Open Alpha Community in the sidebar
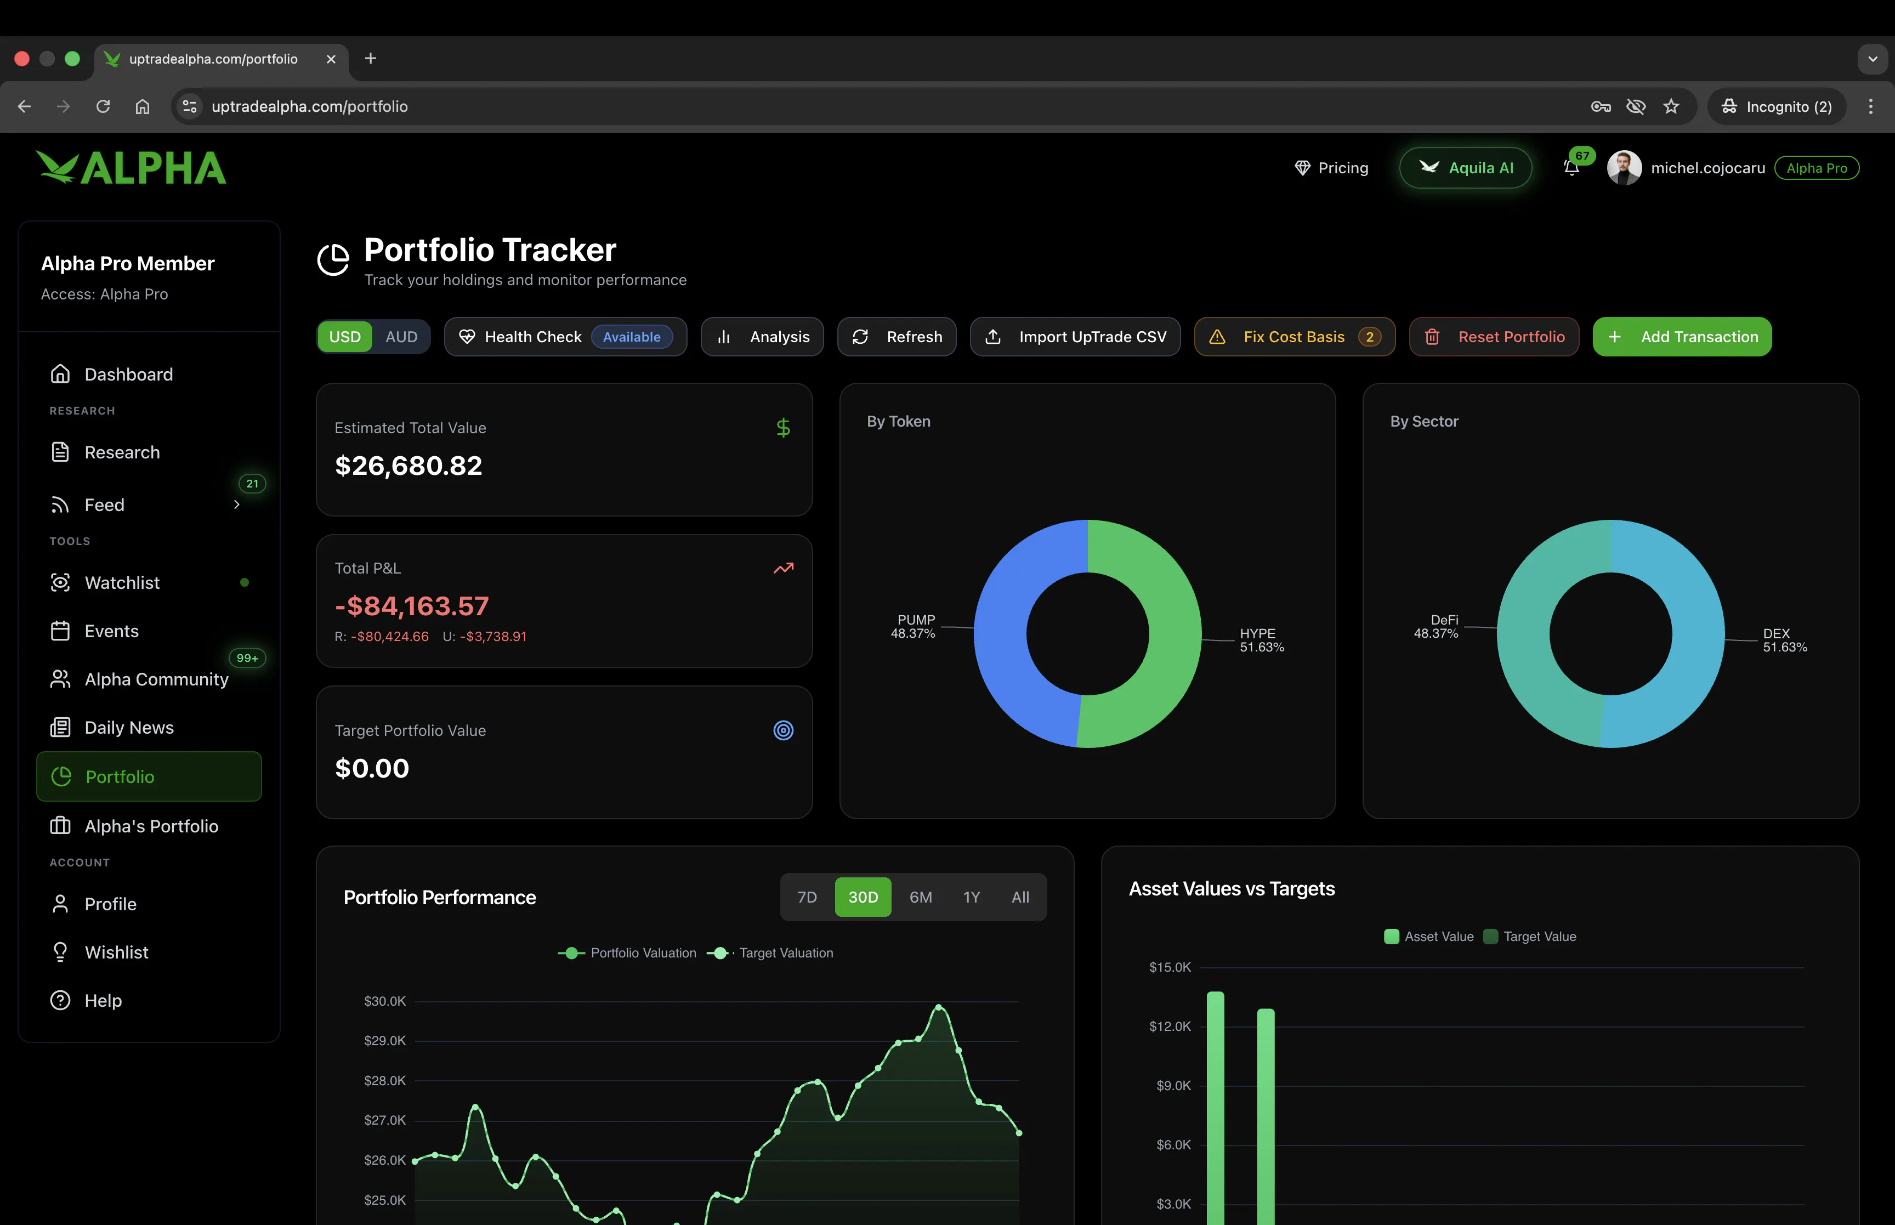 tap(149, 679)
